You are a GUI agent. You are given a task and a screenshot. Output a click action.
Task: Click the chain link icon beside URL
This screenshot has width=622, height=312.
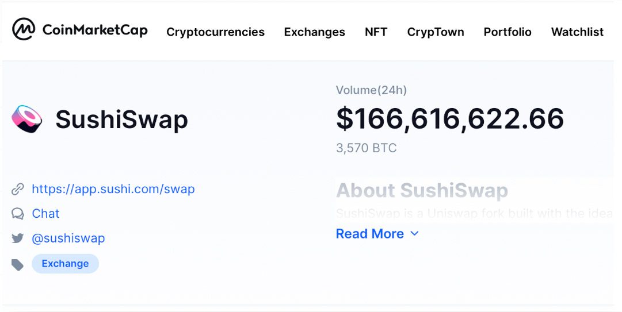(x=17, y=189)
